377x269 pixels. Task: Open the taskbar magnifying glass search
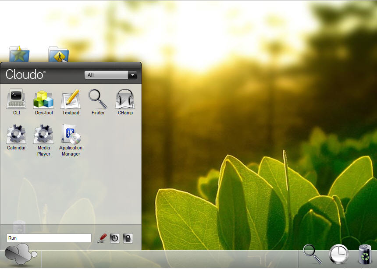pyautogui.click(x=312, y=254)
